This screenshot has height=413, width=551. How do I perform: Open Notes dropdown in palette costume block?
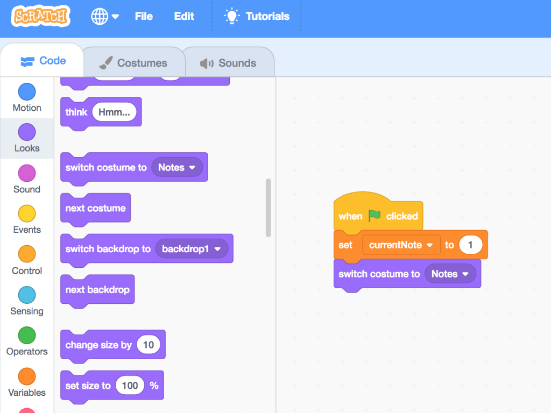[176, 167]
